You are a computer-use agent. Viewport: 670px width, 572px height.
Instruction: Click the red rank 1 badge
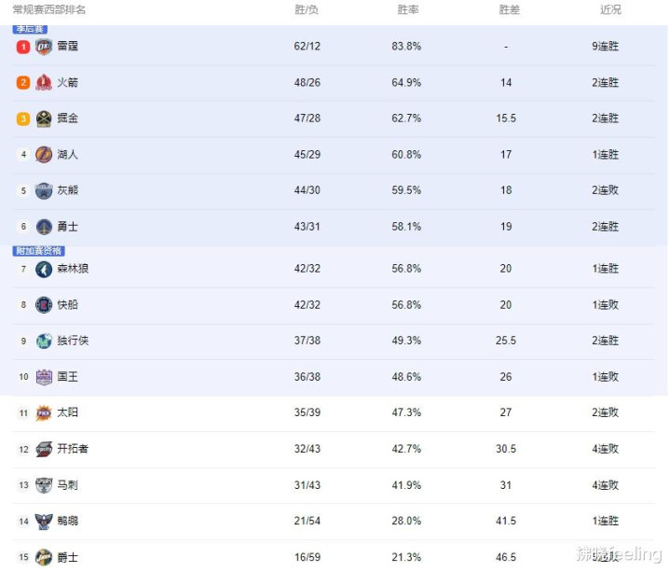pos(23,47)
